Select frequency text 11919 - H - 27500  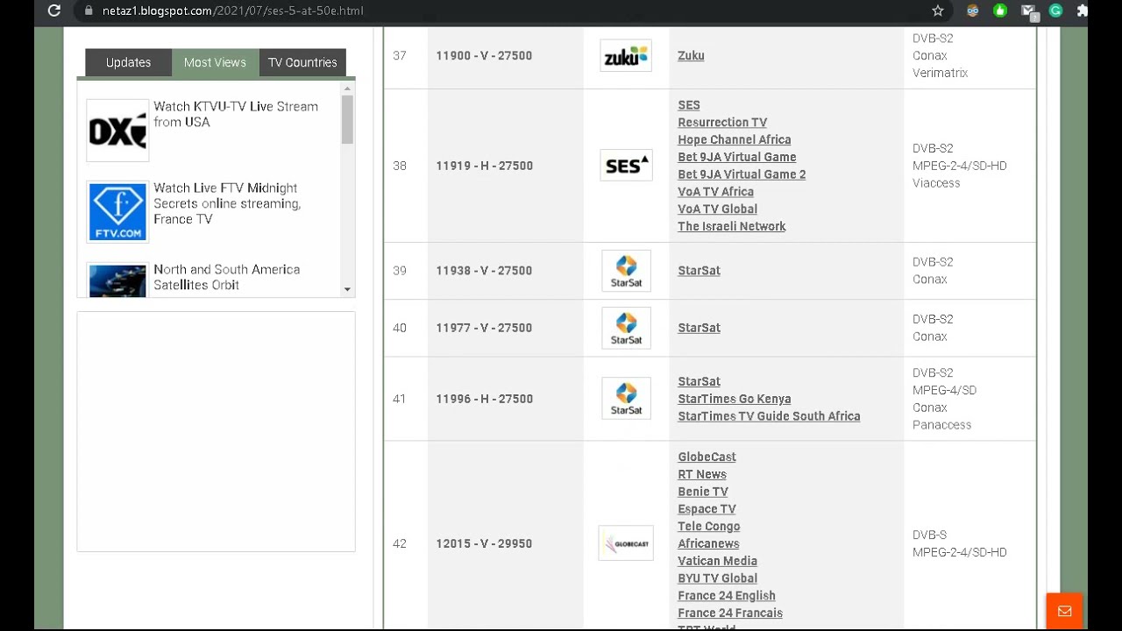(x=484, y=166)
